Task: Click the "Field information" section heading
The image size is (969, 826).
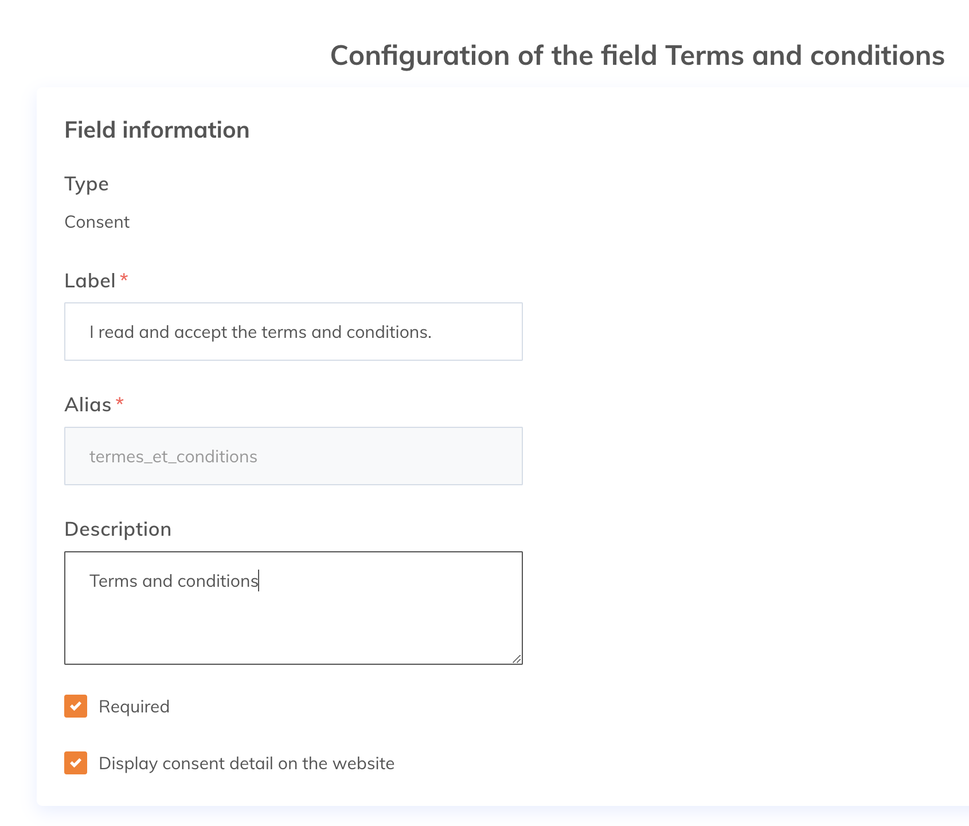Action: (x=157, y=130)
